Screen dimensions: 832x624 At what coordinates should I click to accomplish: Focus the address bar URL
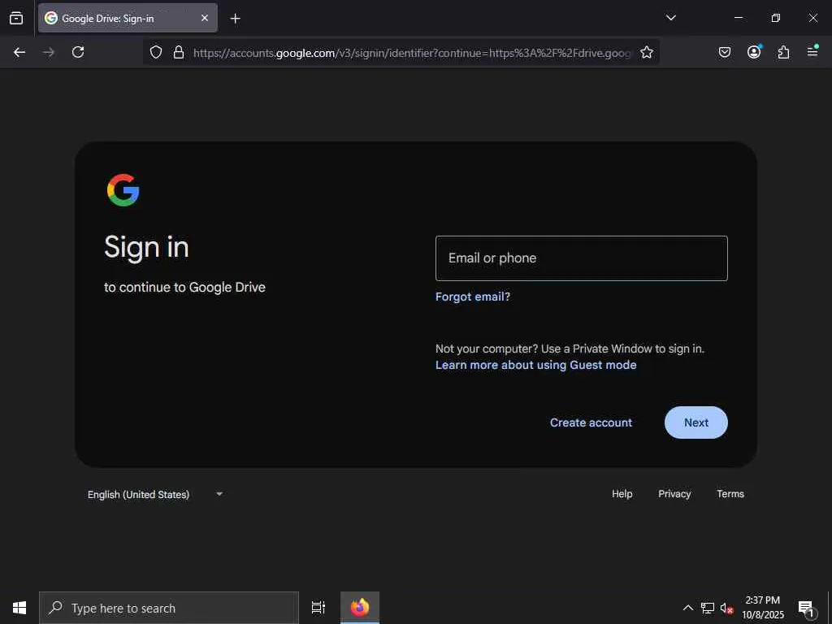tap(412, 53)
